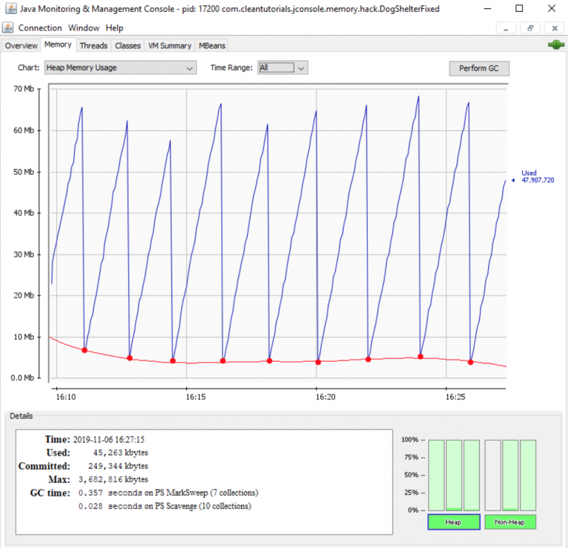This screenshot has width=568, height=548.
Task: Maximize the JConsole main window
Action: click(x=519, y=9)
